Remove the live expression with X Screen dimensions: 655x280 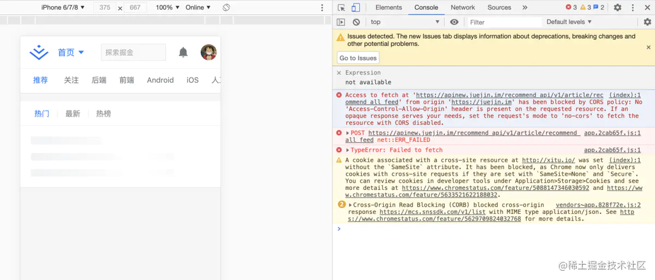click(x=339, y=73)
